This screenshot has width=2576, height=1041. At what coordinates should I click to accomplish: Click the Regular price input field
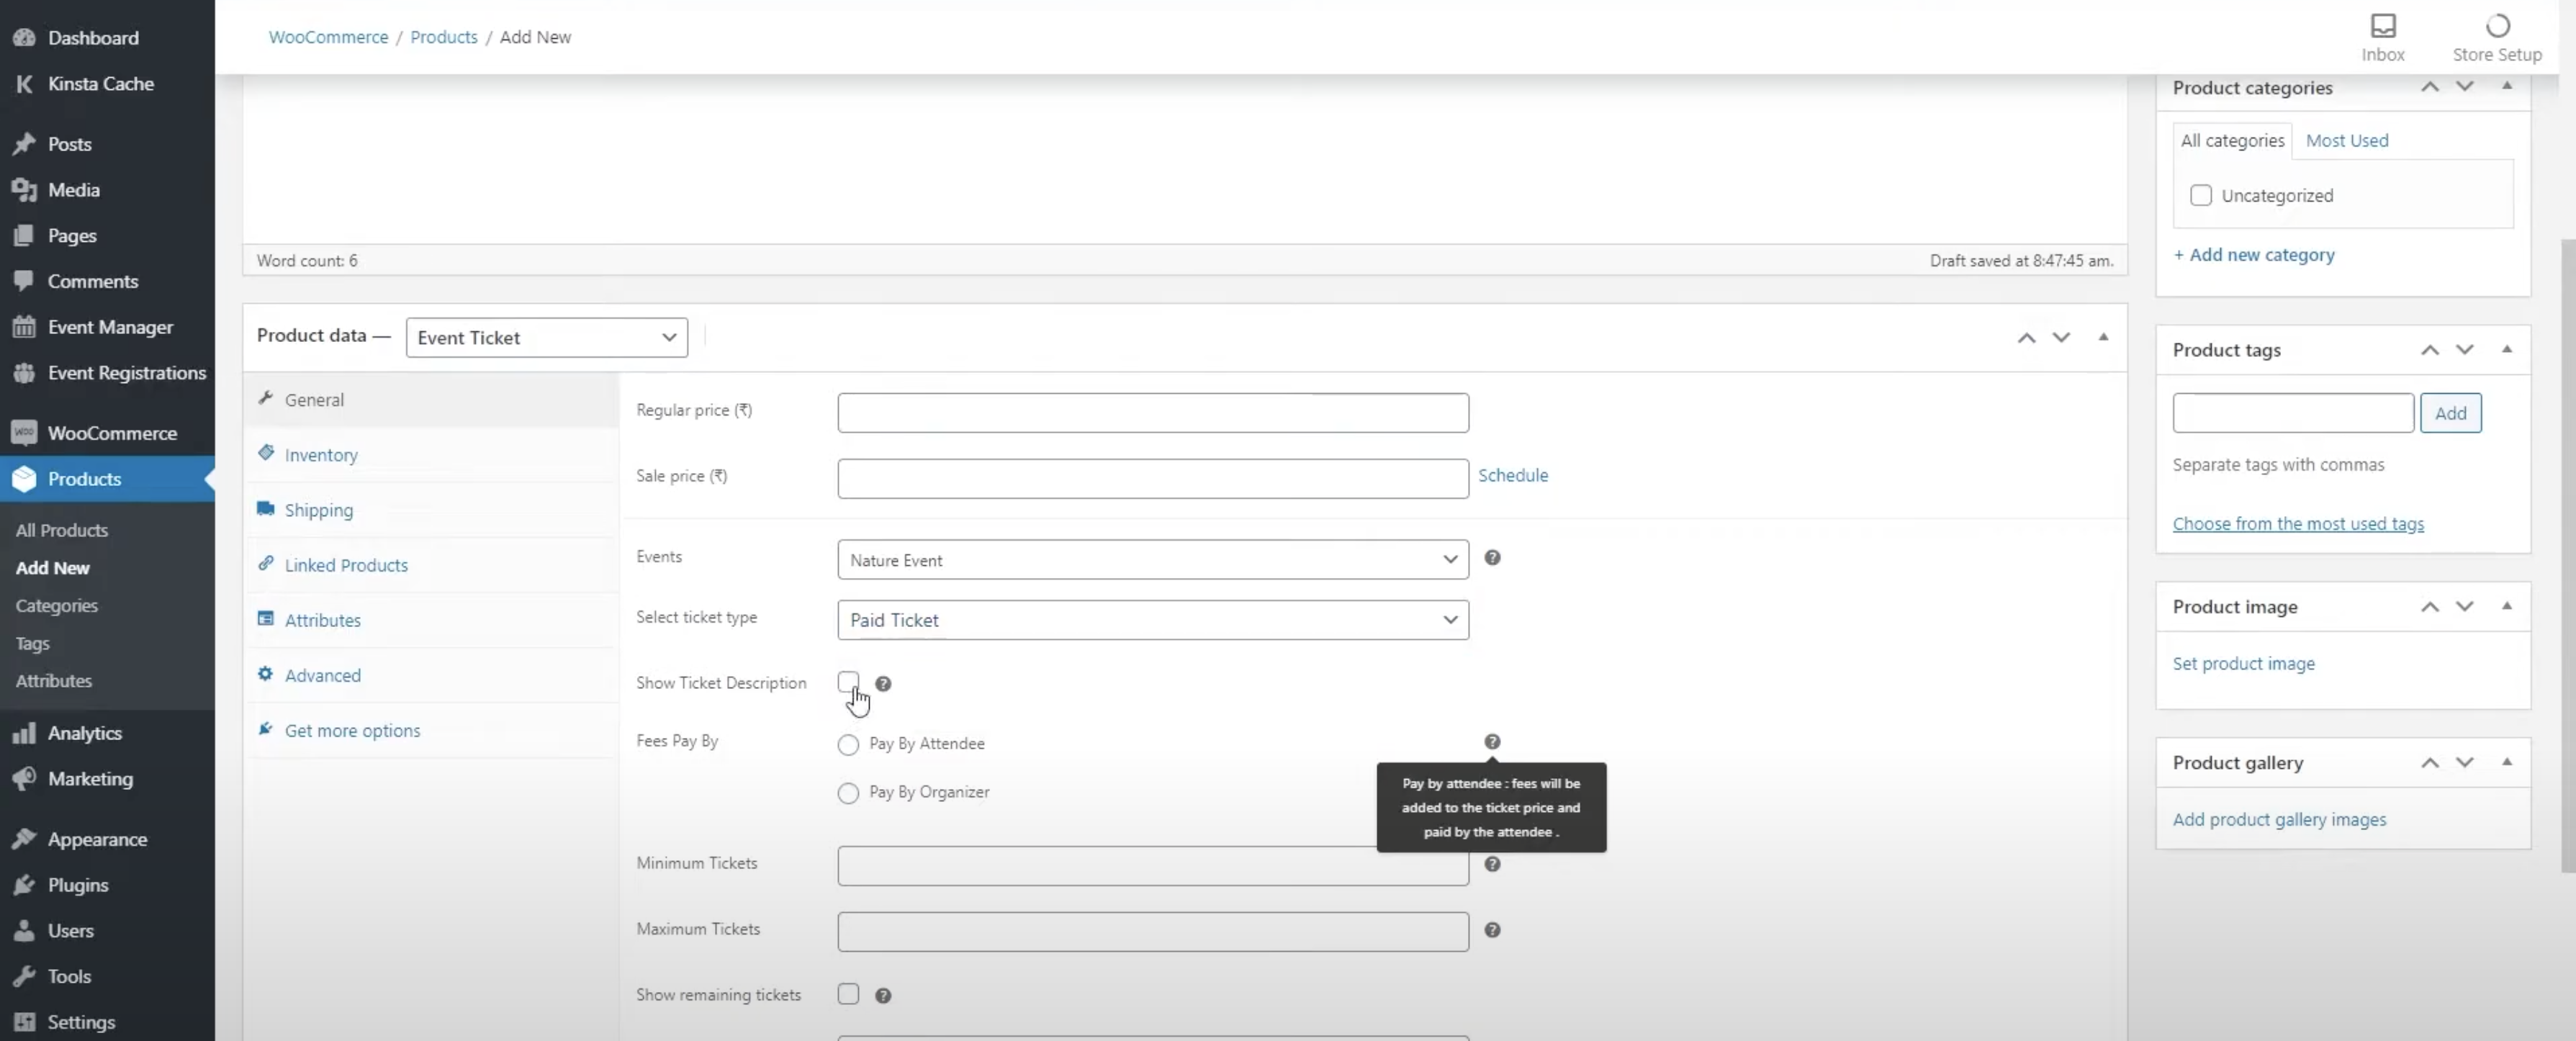coord(1152,413)
